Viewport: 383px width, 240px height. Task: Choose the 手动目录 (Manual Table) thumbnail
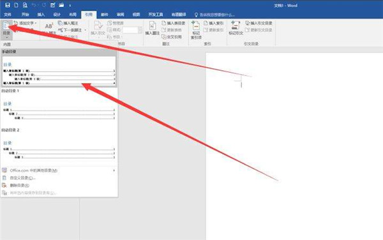(x=59, y=71)
